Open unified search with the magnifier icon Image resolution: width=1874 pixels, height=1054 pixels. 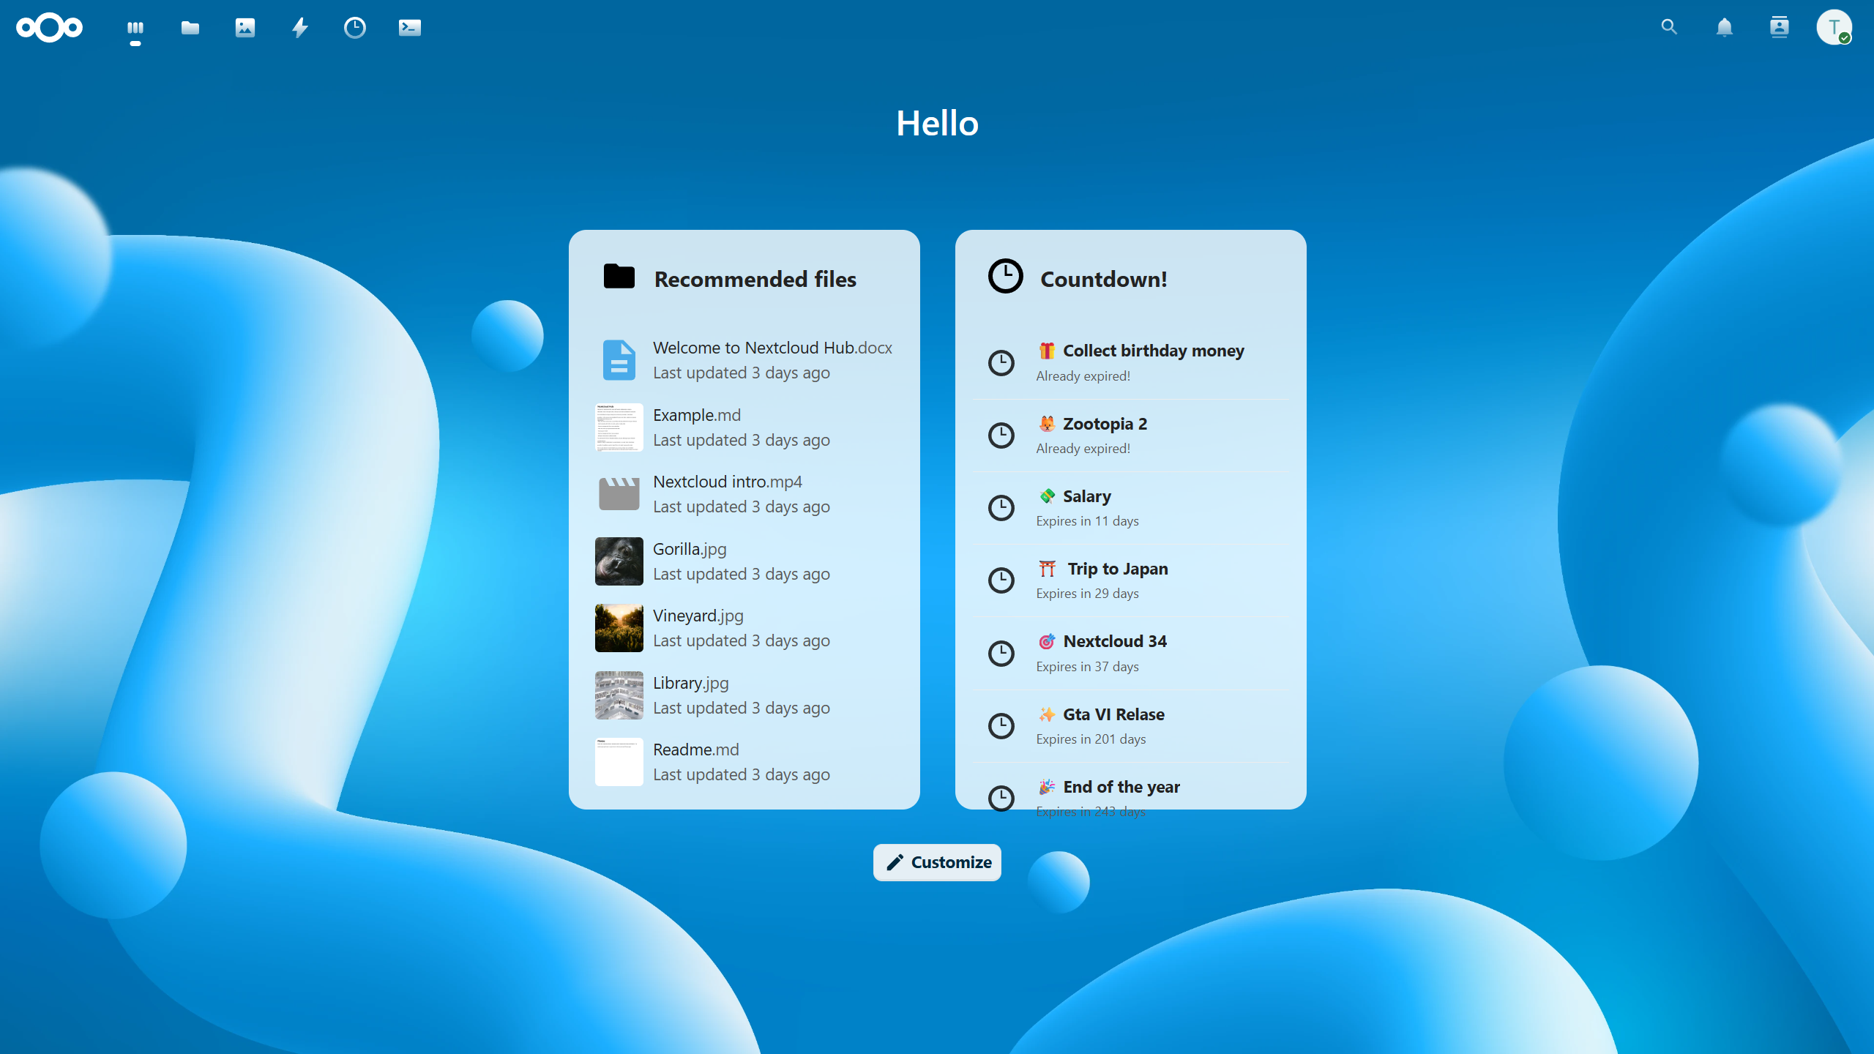pos(1669,27)
